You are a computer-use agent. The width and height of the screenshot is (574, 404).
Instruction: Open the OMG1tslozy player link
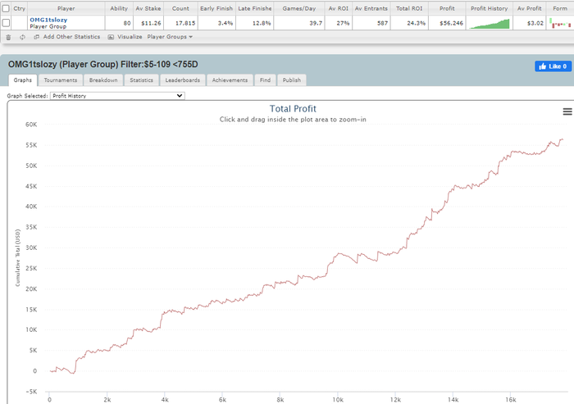pos(48,20)
